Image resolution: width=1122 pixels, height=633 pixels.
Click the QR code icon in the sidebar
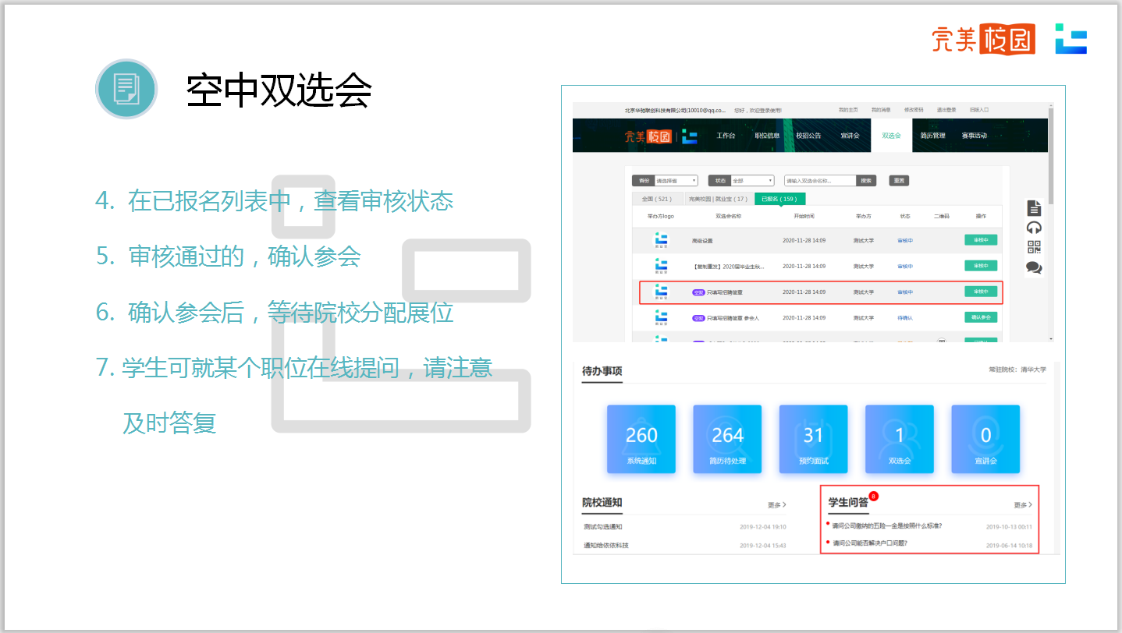pos(1034,247)
